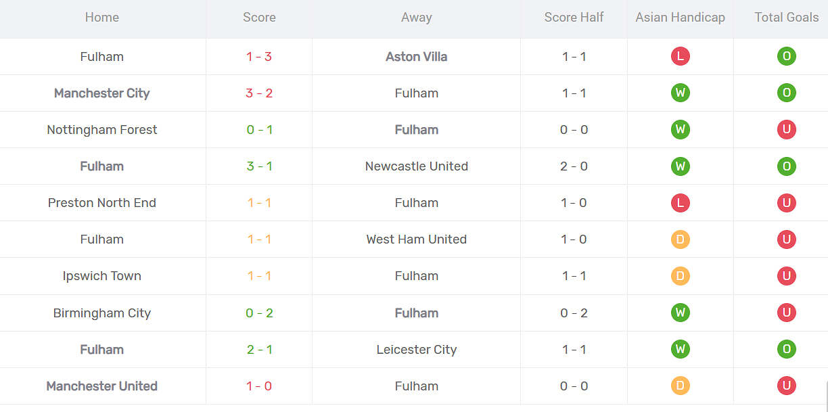This screenshot has height=412, width=828.
Task: Click green O badge in Newcastle United row
Action: pos(786,166)
